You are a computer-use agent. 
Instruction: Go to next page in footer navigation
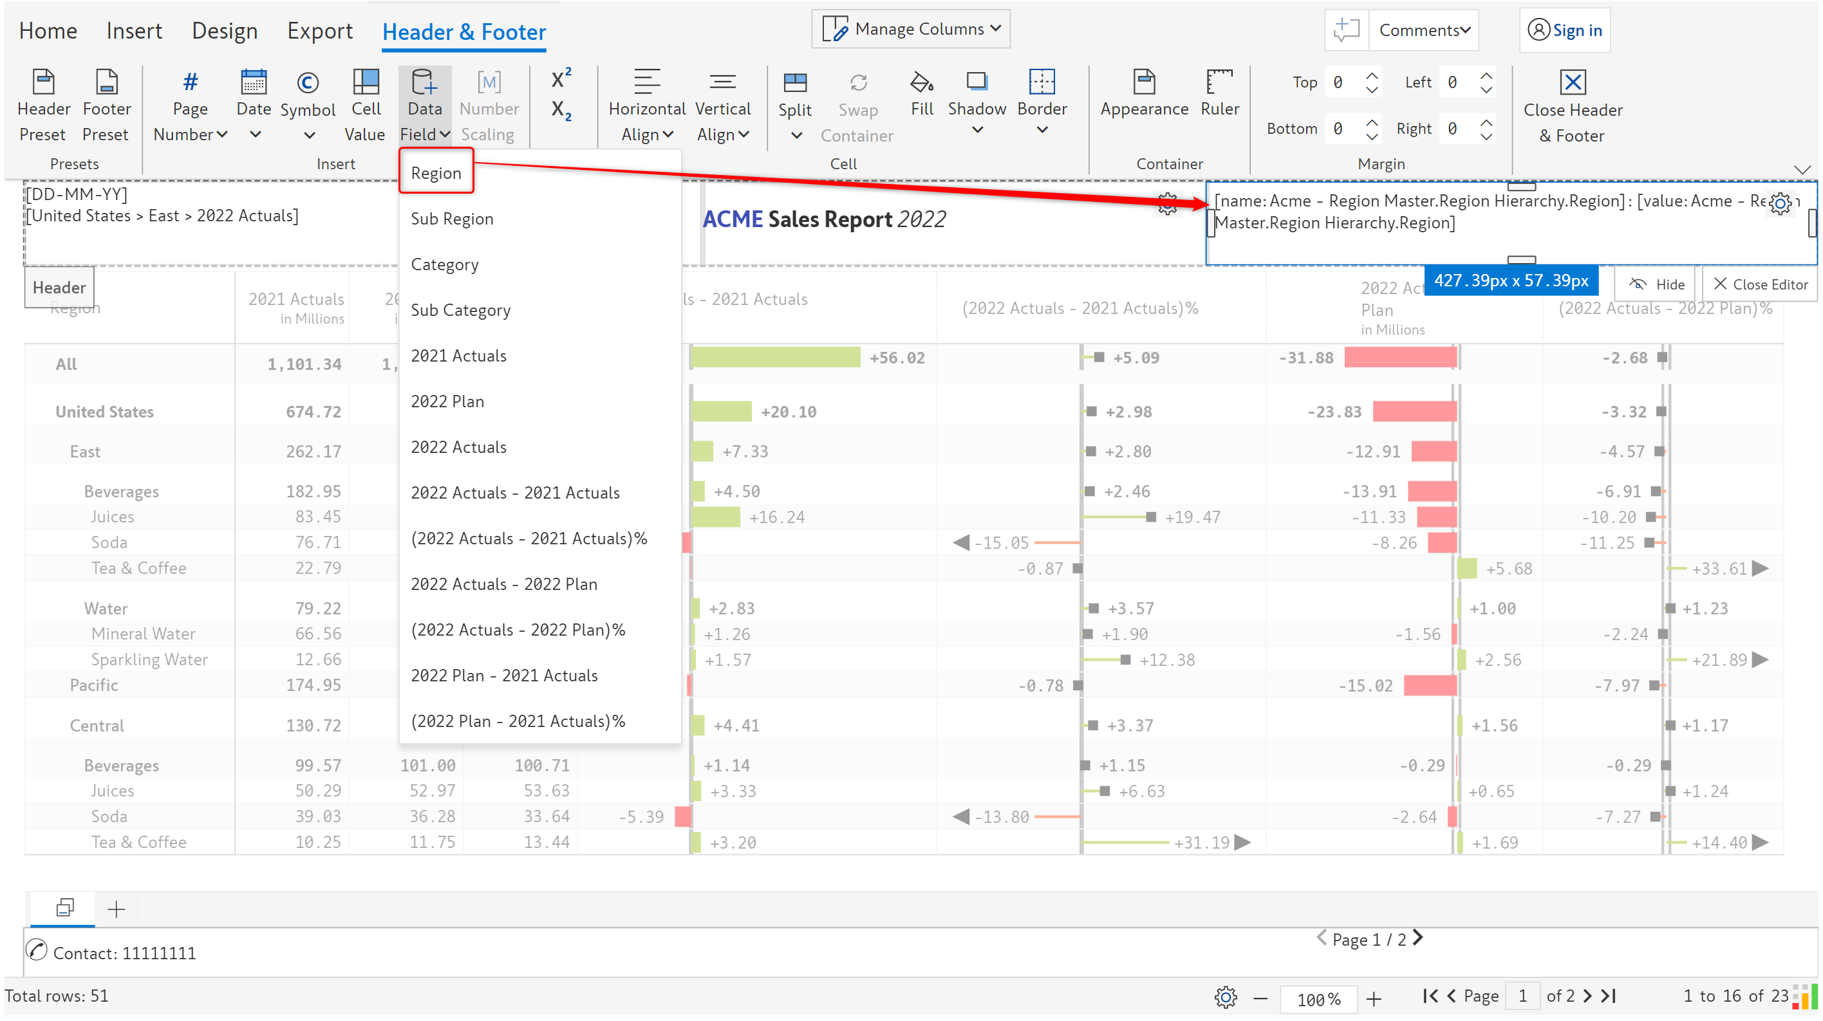[1417, 938]
